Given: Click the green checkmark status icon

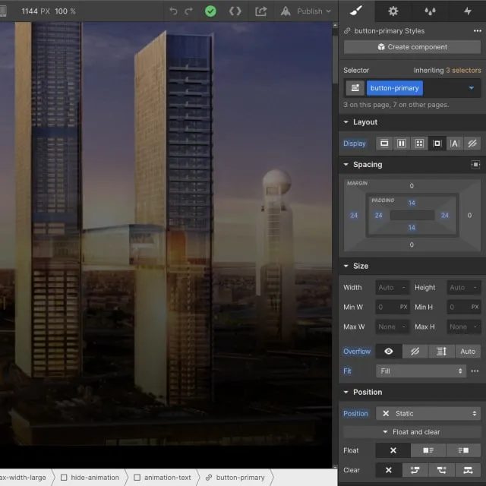Looking at the screenshot, I should (210, 11).
